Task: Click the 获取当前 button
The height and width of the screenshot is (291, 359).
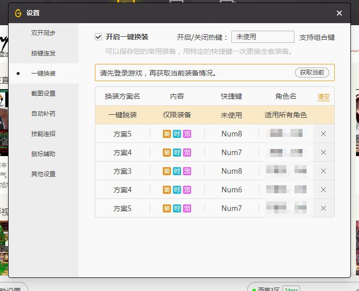Action: pyautogui.click(x=312, y=72)
